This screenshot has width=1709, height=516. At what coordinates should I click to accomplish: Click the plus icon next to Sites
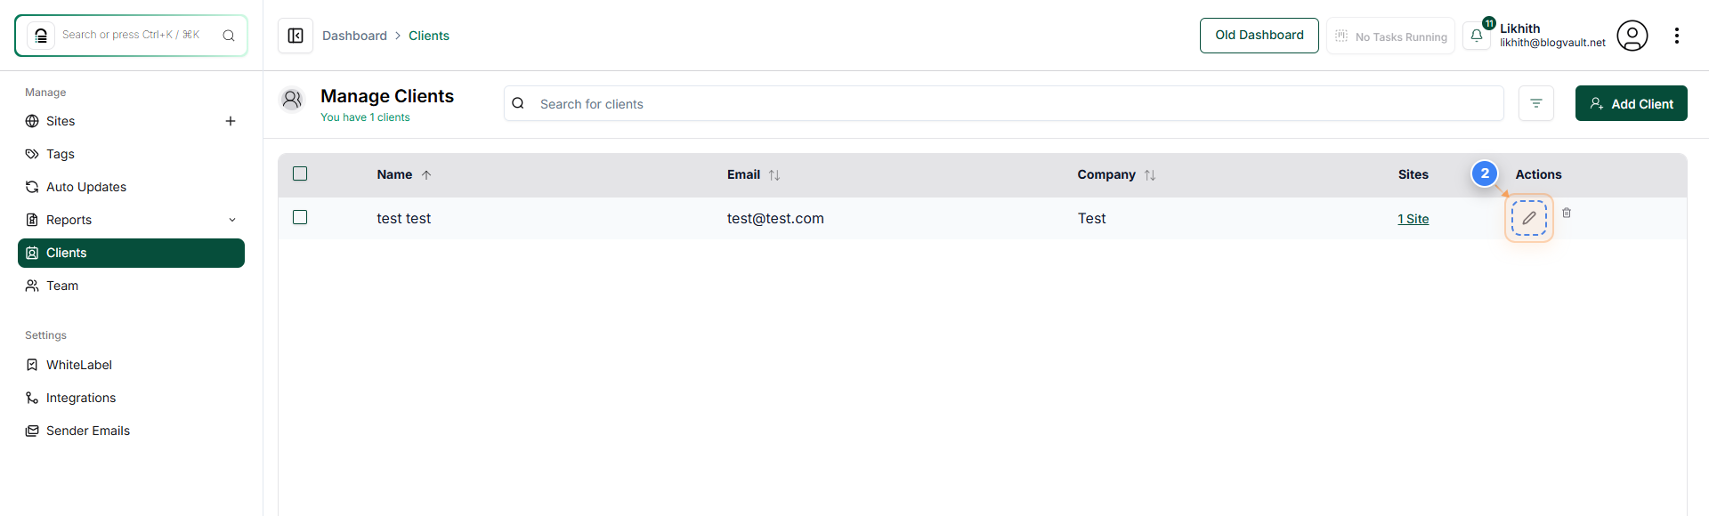click(231, 121)
